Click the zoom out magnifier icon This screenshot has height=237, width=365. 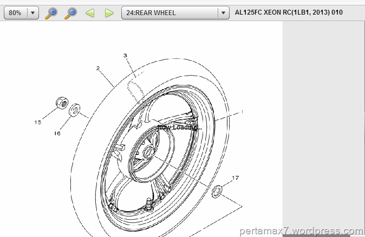(x=70, y=13)
